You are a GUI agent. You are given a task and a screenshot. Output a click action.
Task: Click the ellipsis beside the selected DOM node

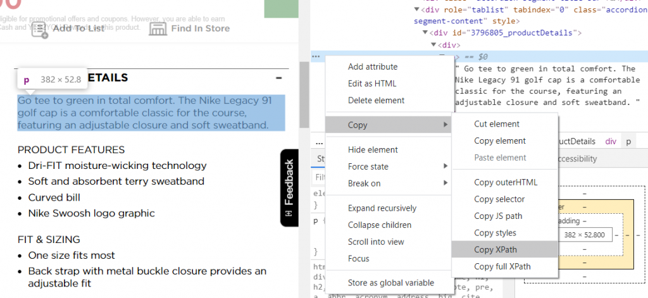click(x=315, y=56)
